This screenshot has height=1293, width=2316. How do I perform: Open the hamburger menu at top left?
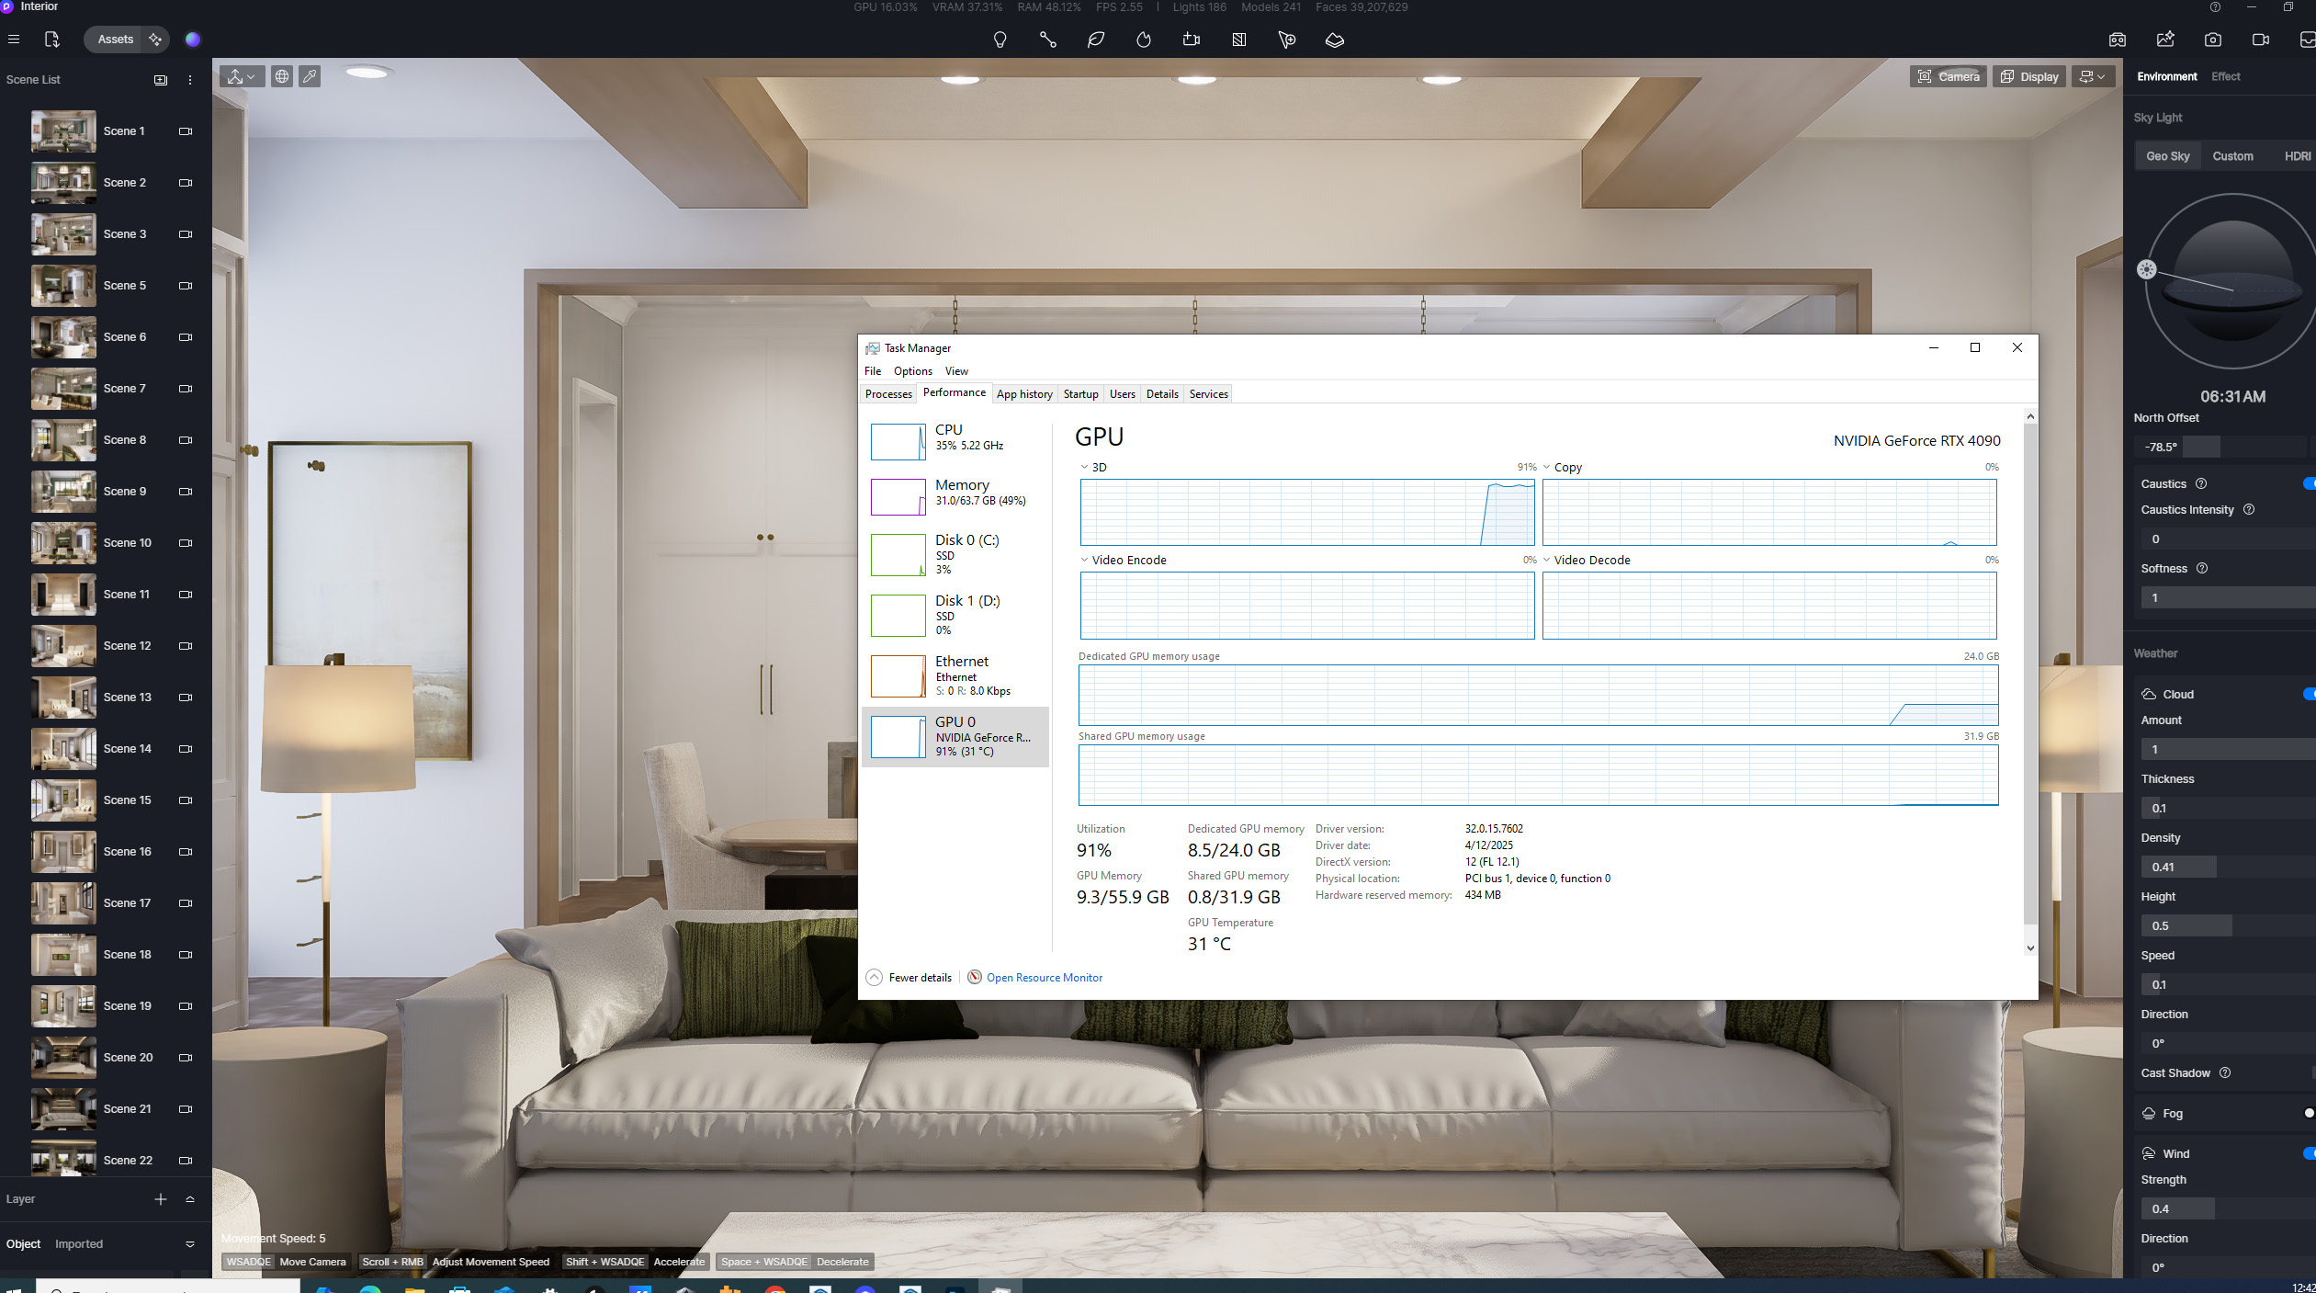tap(13, 40)
